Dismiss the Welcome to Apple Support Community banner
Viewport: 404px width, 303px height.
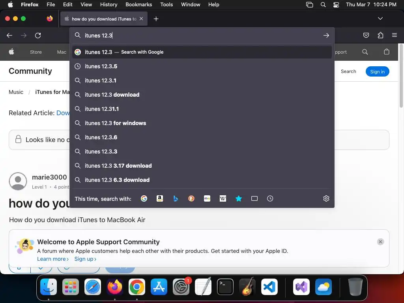380,242
